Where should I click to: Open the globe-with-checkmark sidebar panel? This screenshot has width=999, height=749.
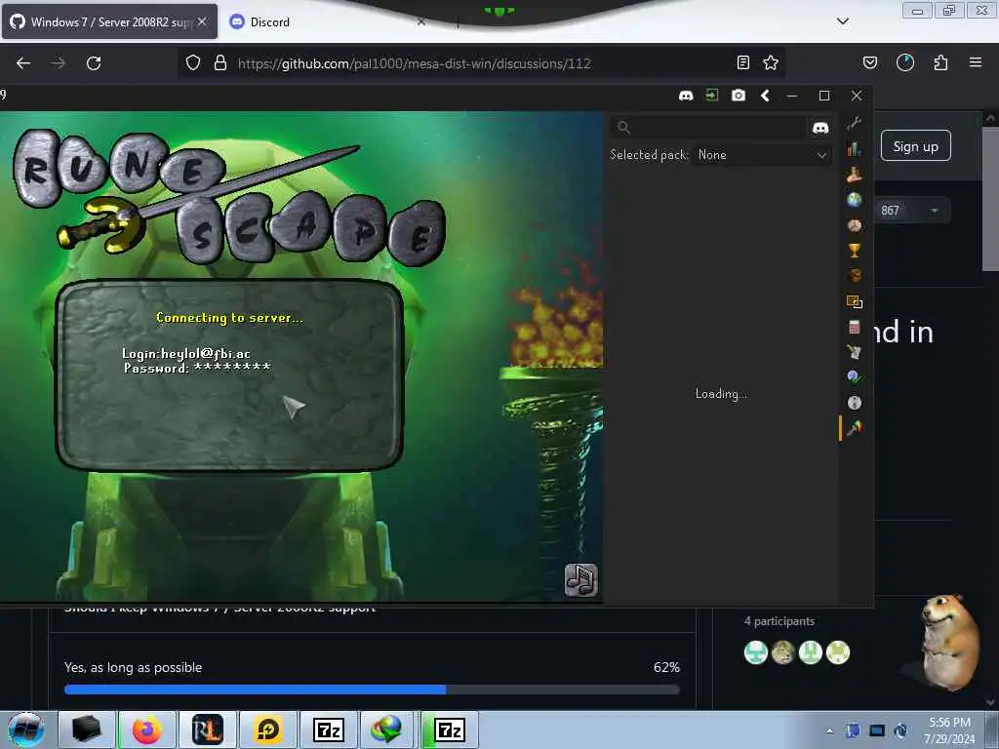click(x=855, y=377)
